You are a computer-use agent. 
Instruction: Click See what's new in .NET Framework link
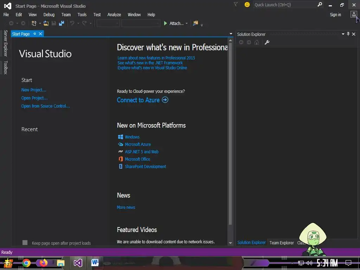(150, 63)
